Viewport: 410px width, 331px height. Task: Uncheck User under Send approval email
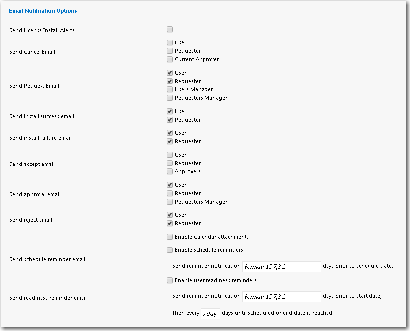point(170,185)
